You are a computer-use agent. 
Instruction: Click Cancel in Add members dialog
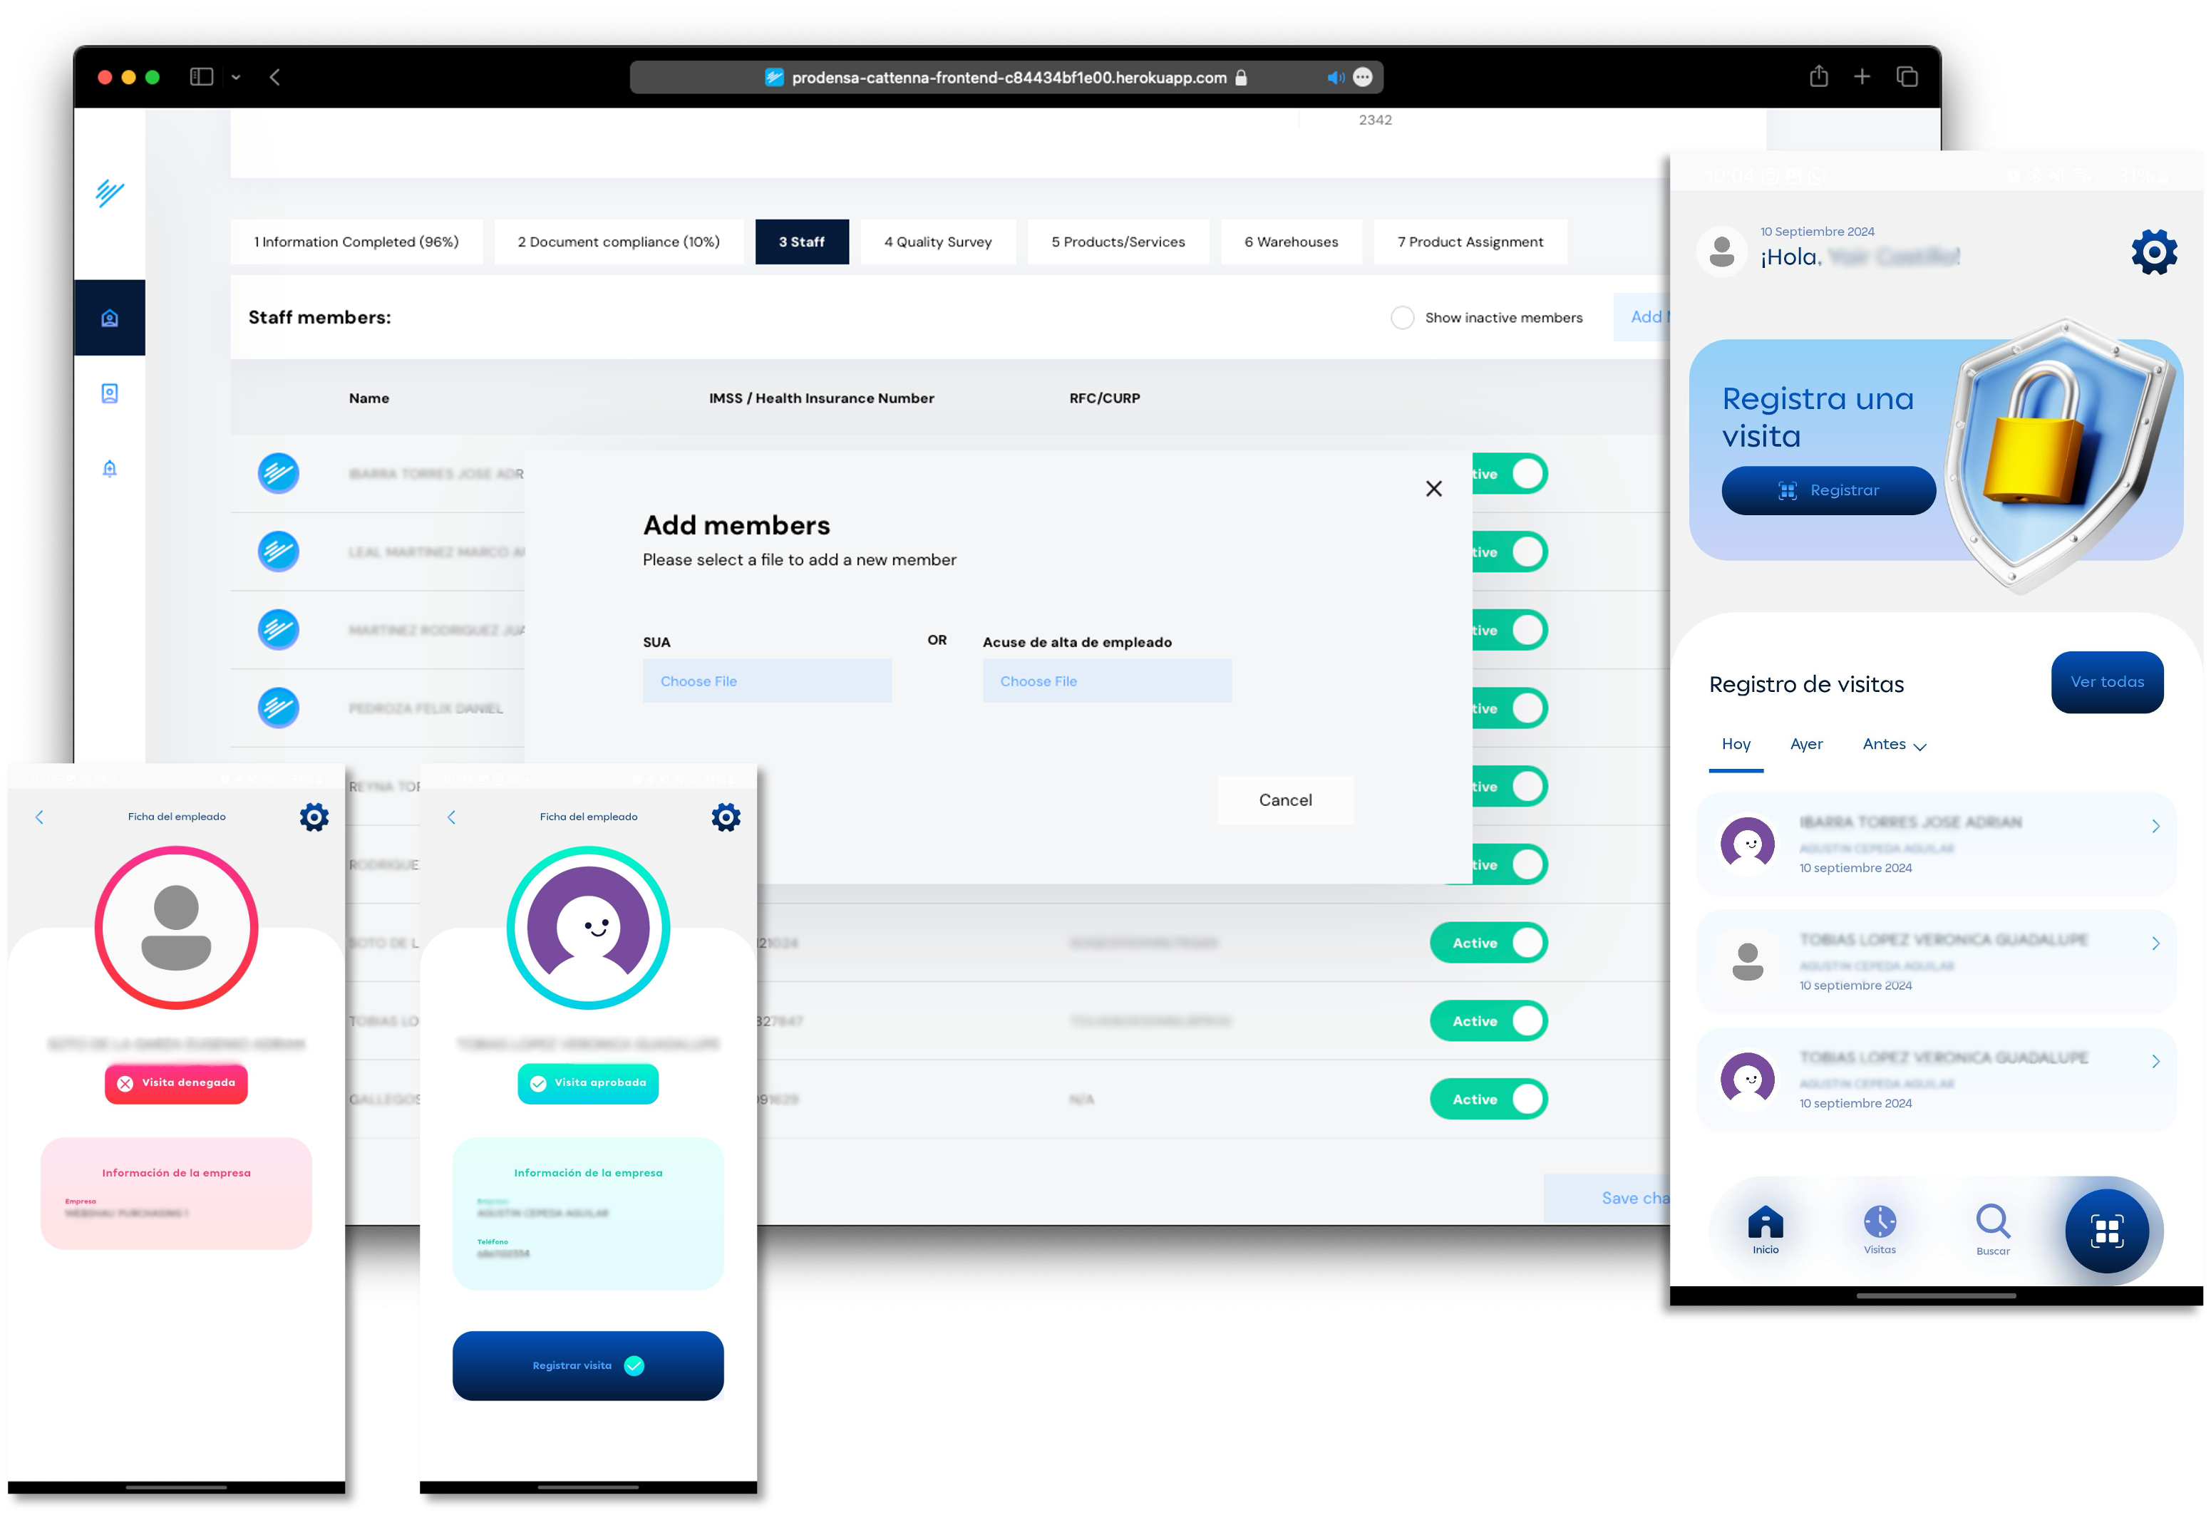pyautogui.click(x=1284, y=800)
